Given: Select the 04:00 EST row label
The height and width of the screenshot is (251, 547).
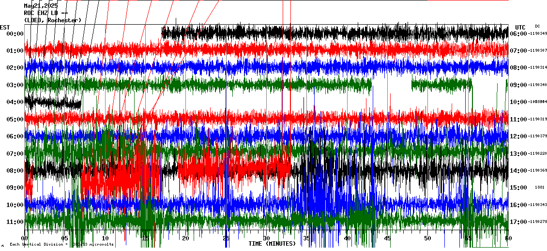Looking at the screenshot, I should point(15,102).
